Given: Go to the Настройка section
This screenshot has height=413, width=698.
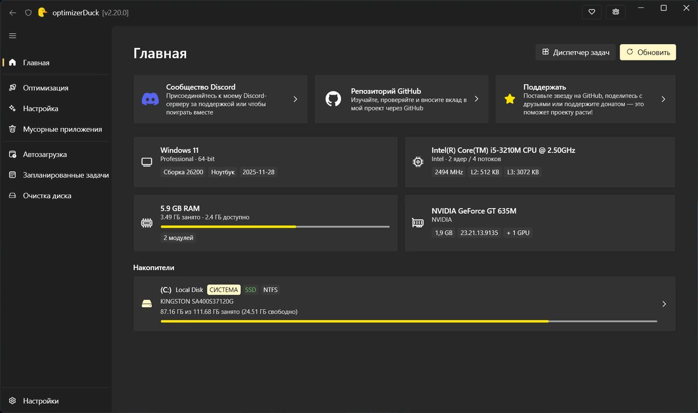Looking at the screenshot, I should [x=56, y=108].
